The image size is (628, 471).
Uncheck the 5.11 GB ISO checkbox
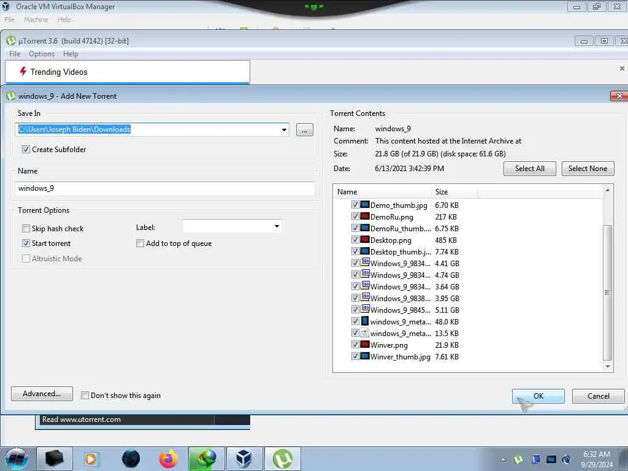click(355, 310)
